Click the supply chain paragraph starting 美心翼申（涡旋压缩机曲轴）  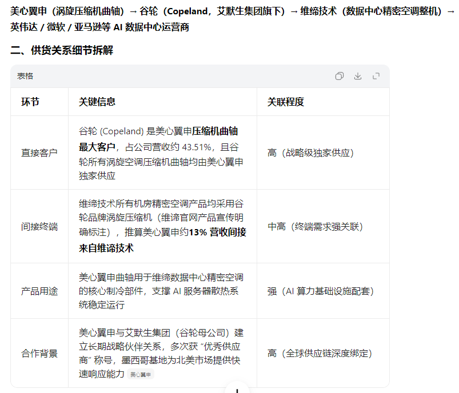(x=232, y=19)
